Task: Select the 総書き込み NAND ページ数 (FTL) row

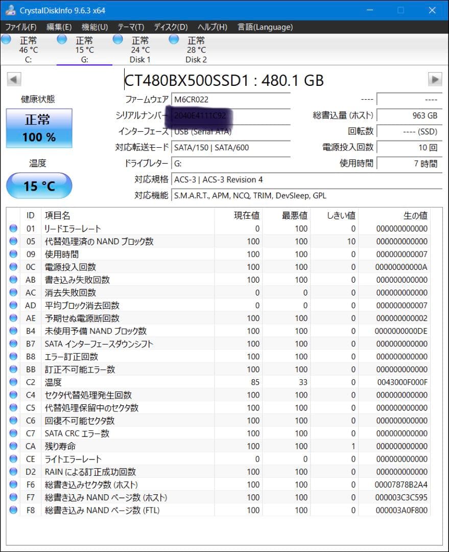Action: coord(218,510)
